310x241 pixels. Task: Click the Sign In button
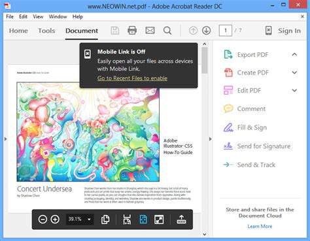[x=289, y=31]
